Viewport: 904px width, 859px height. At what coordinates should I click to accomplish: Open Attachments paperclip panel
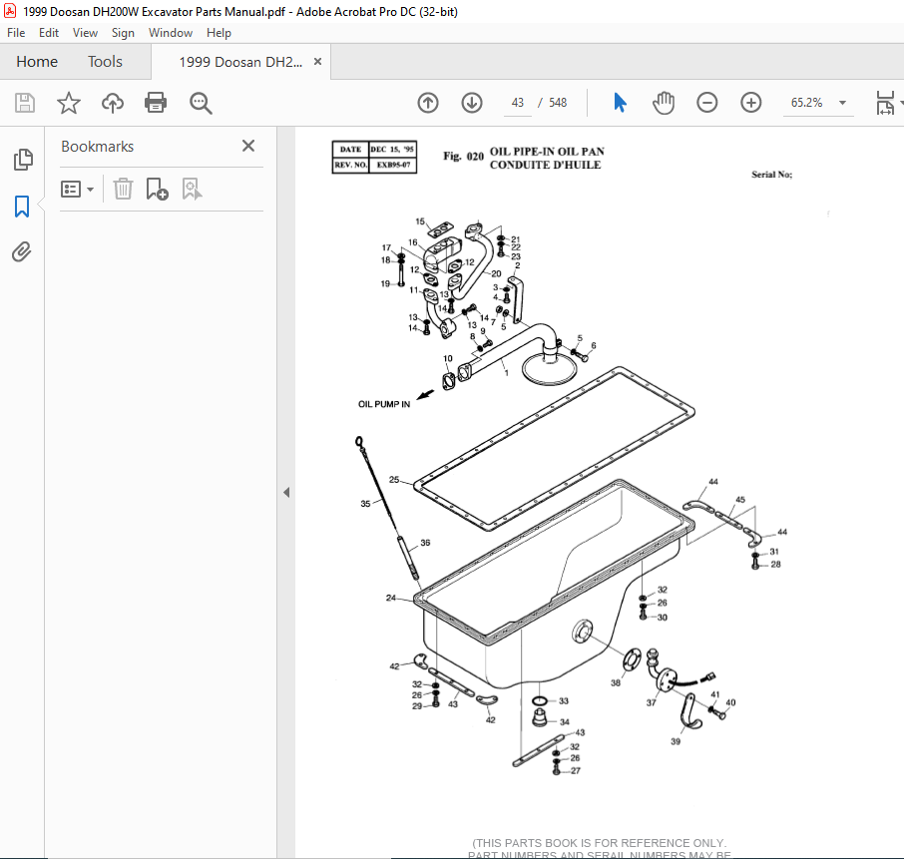pyautogui.click(x=22, y=252)
